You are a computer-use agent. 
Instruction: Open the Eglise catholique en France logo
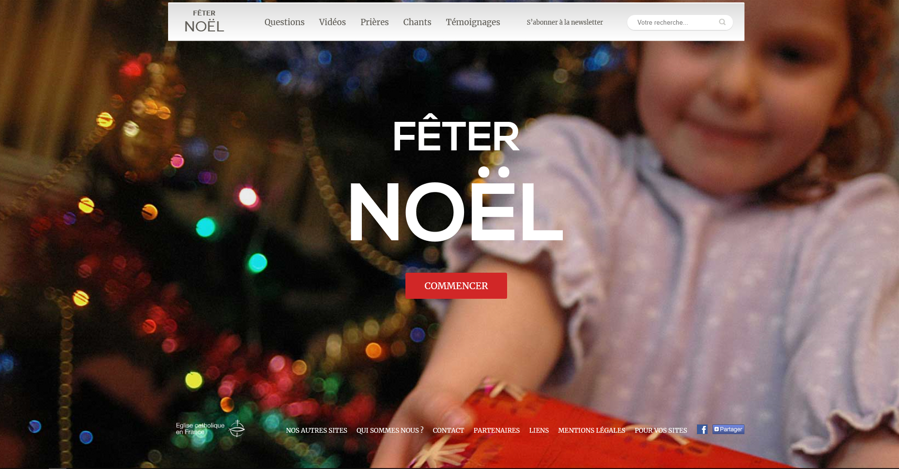point(210,428)
